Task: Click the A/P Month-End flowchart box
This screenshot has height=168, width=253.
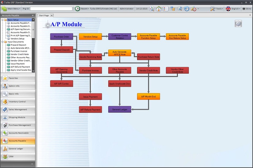Action: coord(148,97)
